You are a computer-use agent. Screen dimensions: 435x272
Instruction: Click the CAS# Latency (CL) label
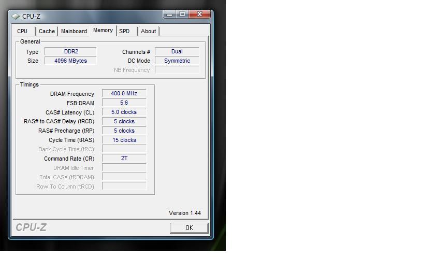[x=70, y=112]
